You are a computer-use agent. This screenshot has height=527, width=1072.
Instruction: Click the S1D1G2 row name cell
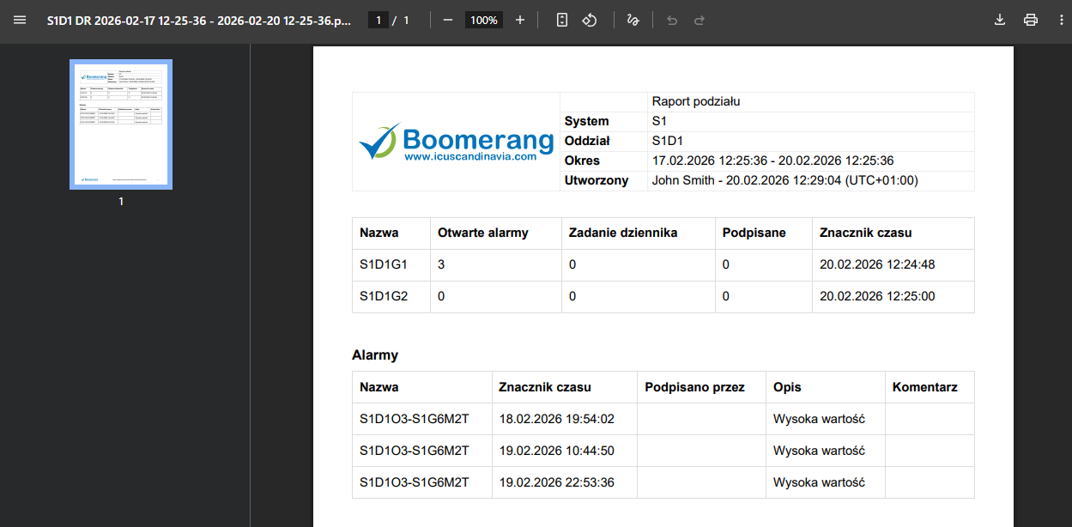[x=384, y=297]
